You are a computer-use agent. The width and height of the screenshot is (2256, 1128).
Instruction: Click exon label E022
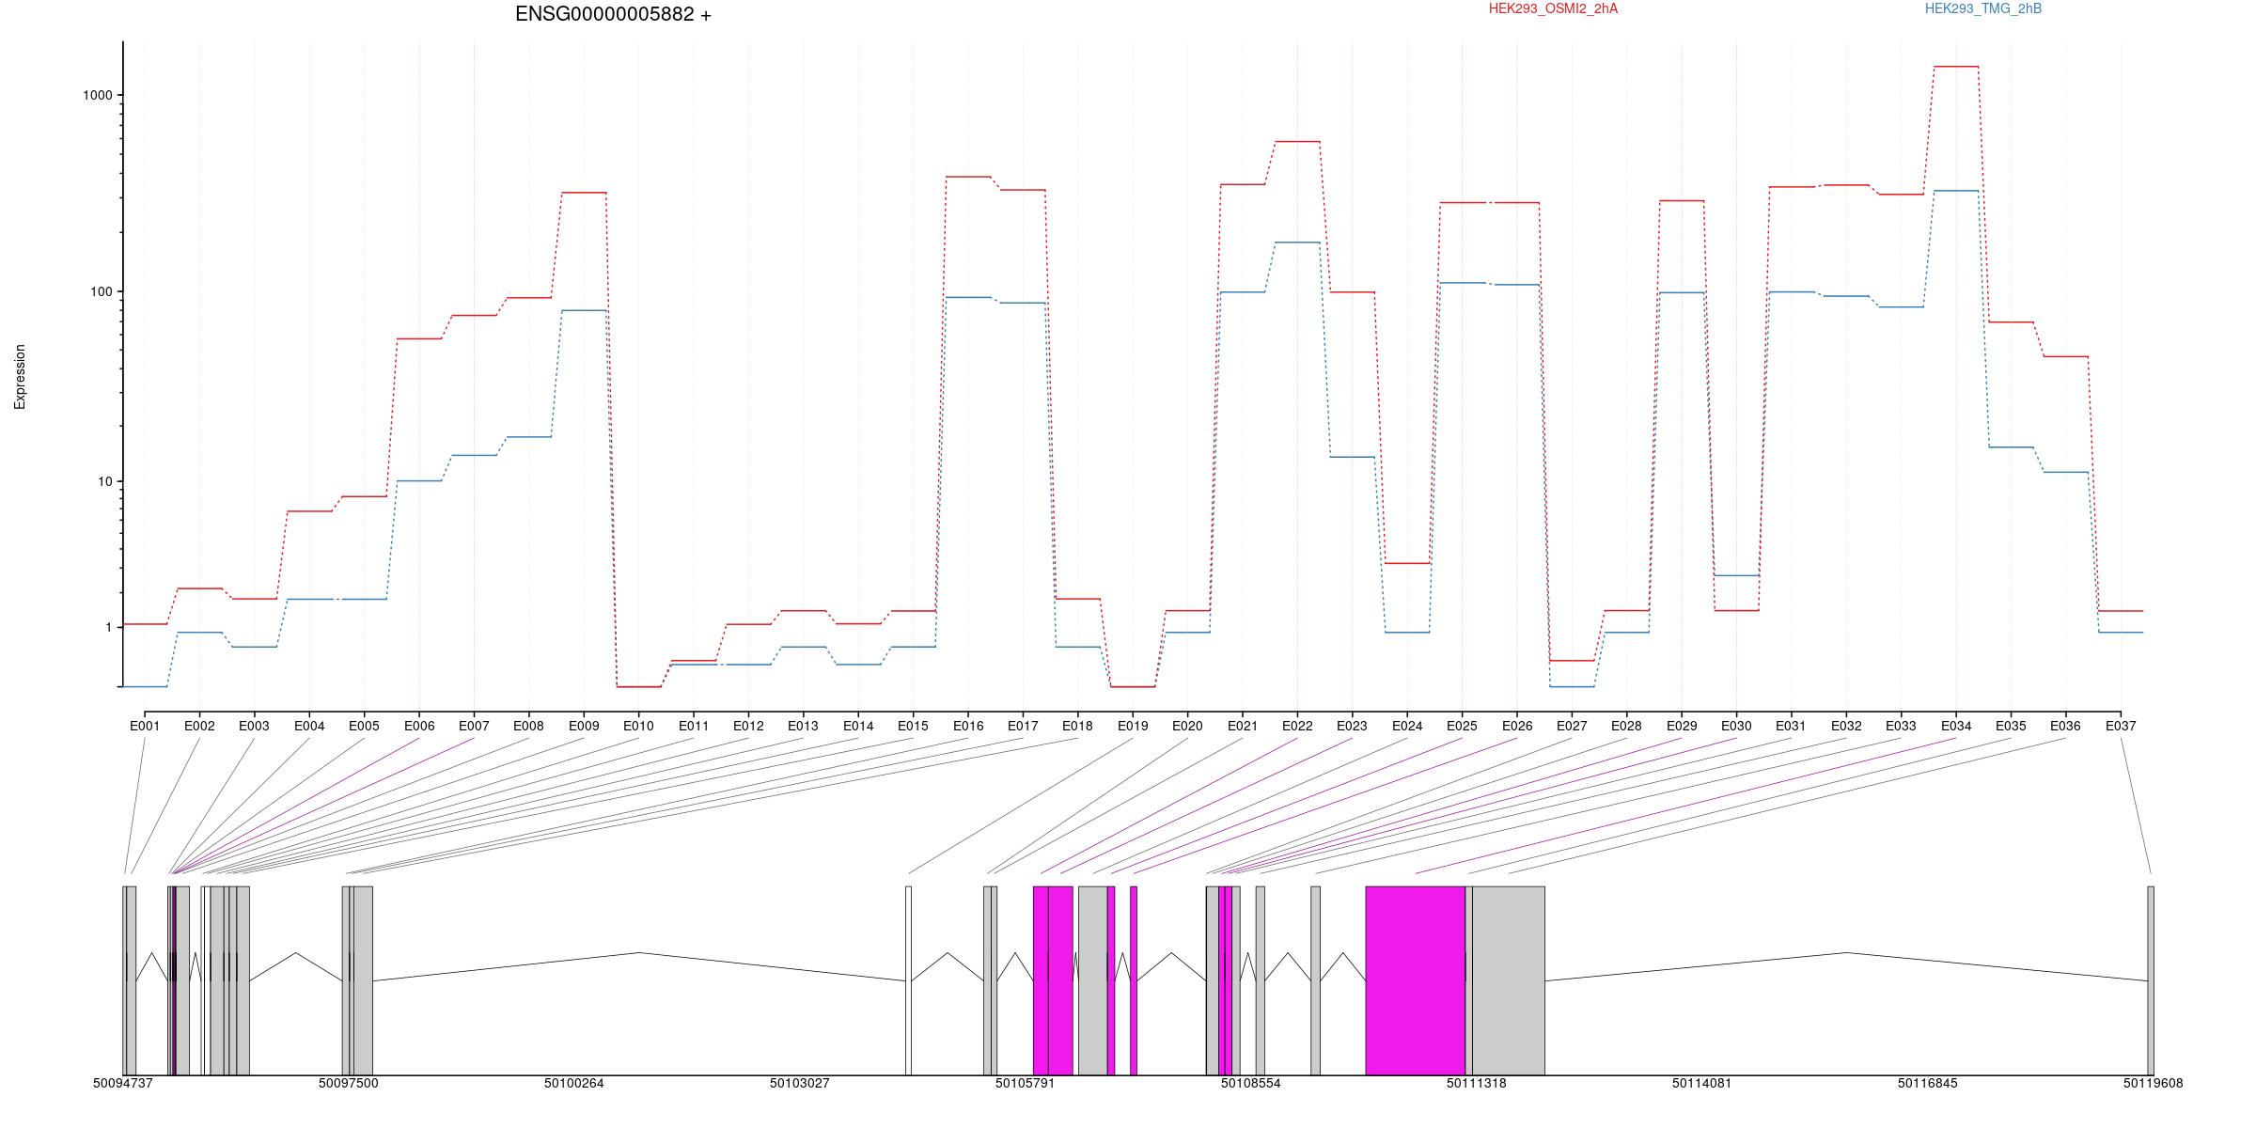click(1297, 726)
